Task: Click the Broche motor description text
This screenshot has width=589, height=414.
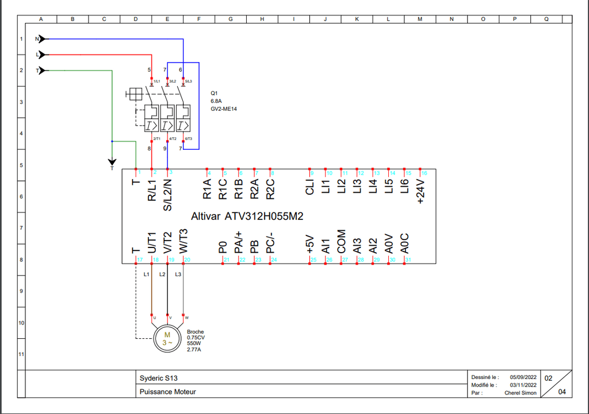Action: [196, 332]
